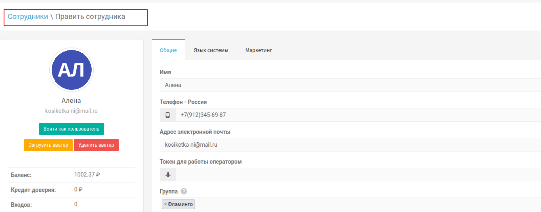The width and height of the screenshot is (541, 212).
Task: Click the mobile phone icon beside the number
Action: tap(168, 115)
